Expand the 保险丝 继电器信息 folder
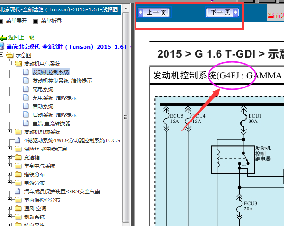Viewport: 284px width, 226px height. coord(9,148)
